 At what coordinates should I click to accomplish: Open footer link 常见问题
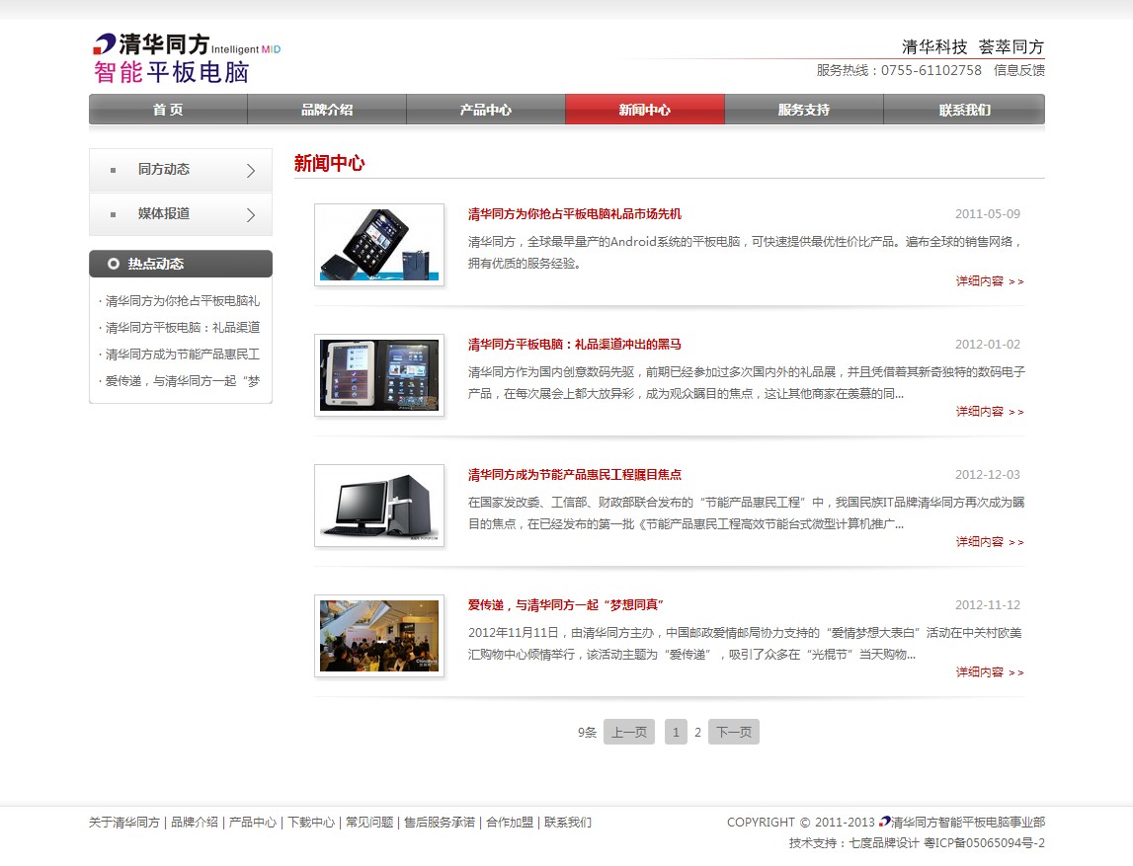pos(369,822)
